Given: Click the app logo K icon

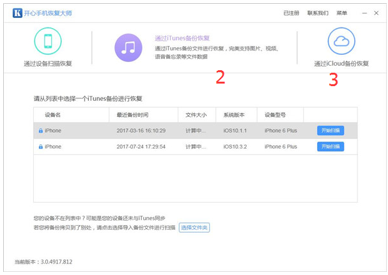Looking at the screenshot, I should click(17, 13).
